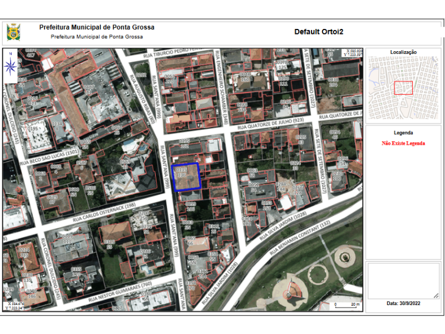Click the Ponta Grossa coat of arms logo
445x334 pixels.
pyautogui.click(x=13, y=32)
